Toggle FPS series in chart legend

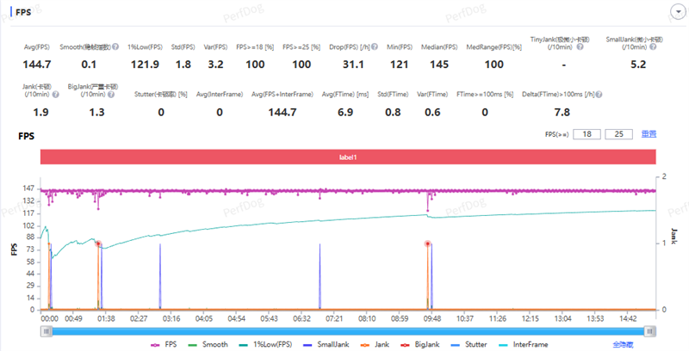click(x=164, y=344)
